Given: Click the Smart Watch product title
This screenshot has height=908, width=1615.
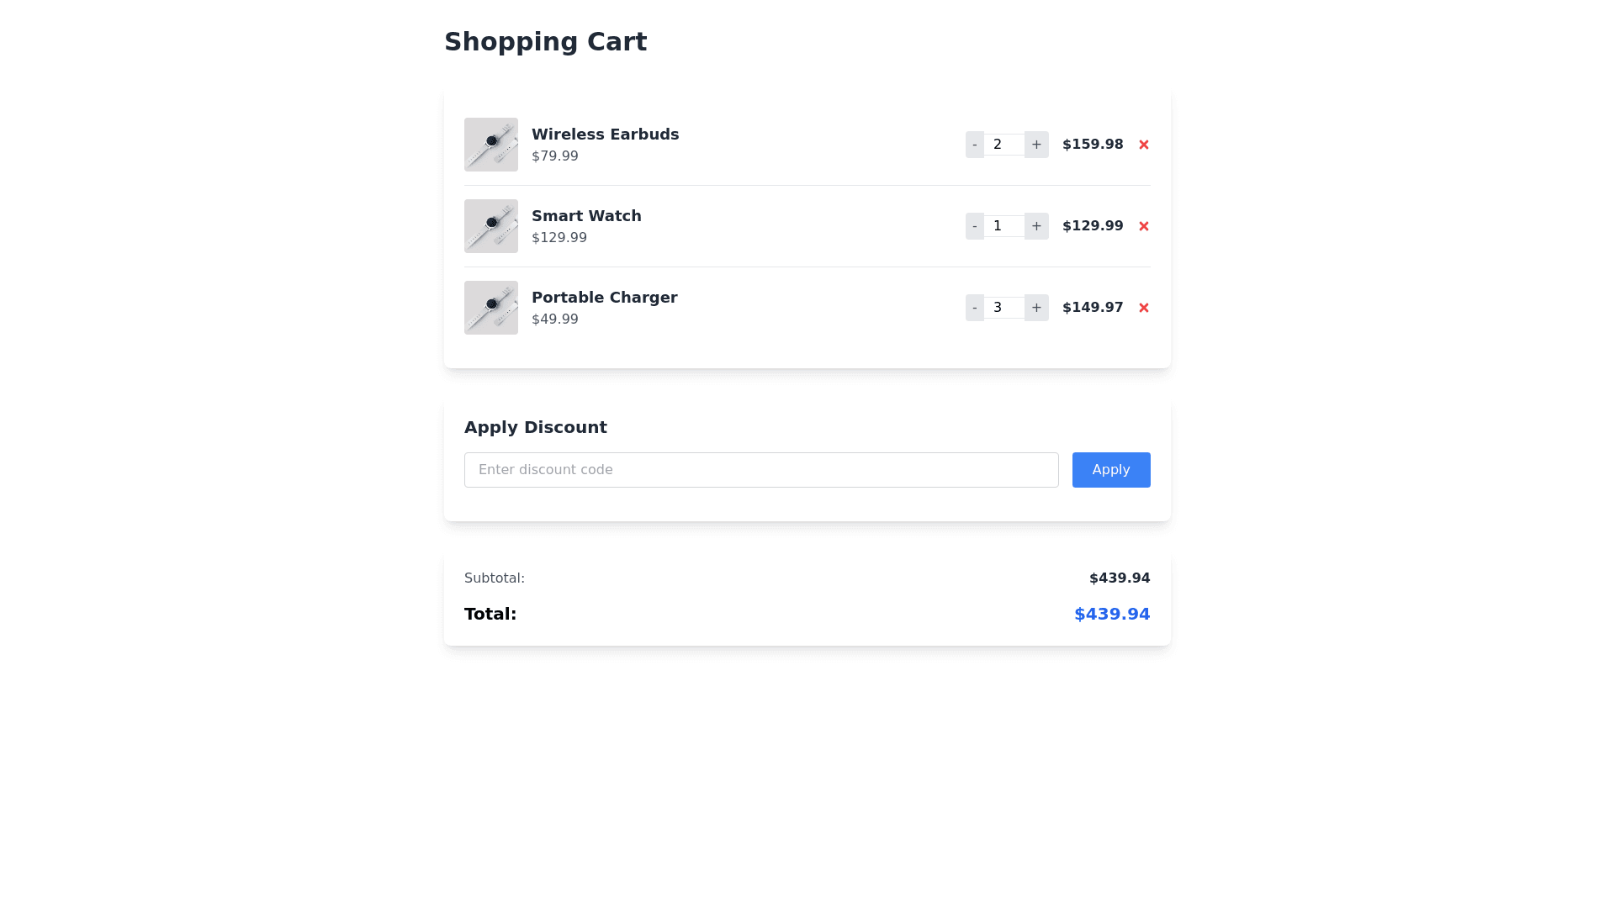Looking at the screenshot, I should coord(586,216).
